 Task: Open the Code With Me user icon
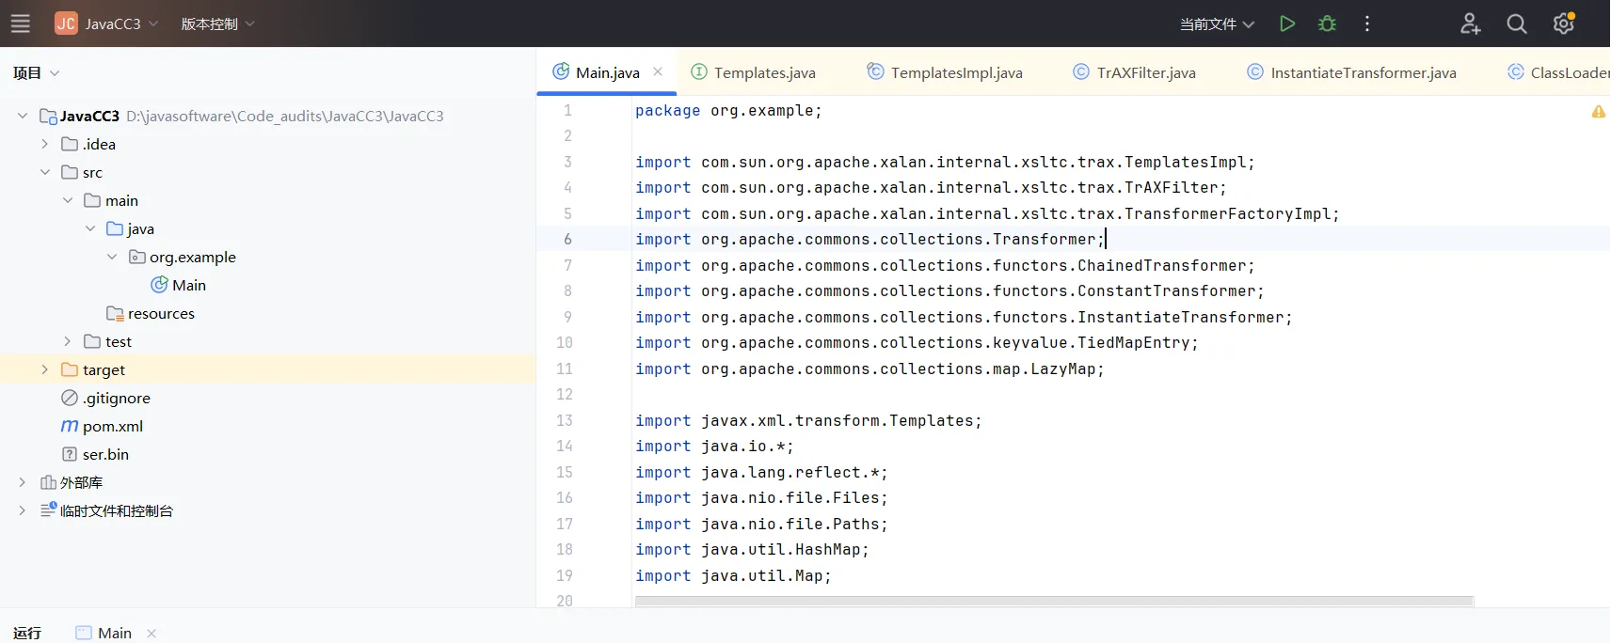click(1470, 24)
